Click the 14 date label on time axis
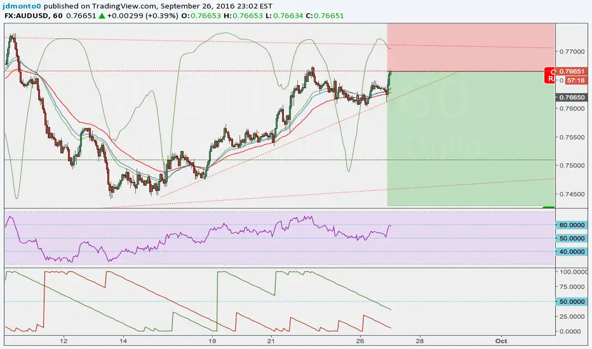Screen dimensions: 592x349 (123, 341)
